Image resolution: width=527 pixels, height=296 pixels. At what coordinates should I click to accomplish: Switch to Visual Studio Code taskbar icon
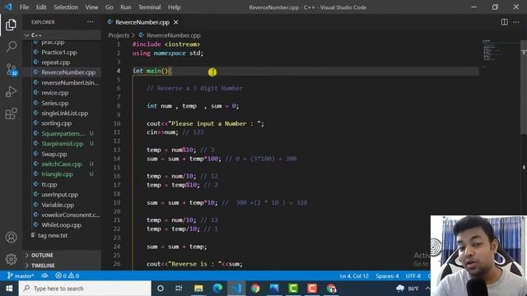pos(236,289)
